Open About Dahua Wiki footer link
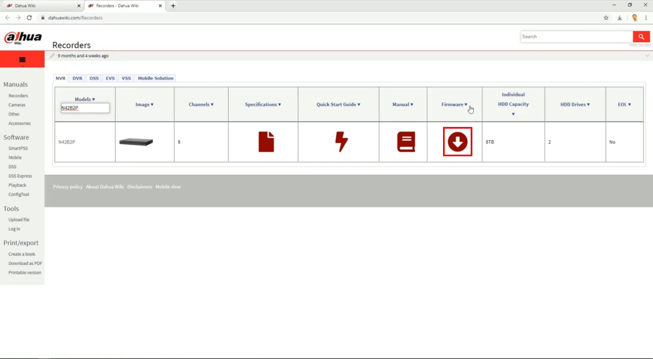 click(x=105, y=187)
